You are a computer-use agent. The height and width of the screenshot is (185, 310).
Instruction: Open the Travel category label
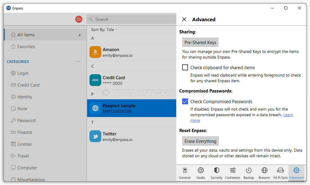coord(23,156)
